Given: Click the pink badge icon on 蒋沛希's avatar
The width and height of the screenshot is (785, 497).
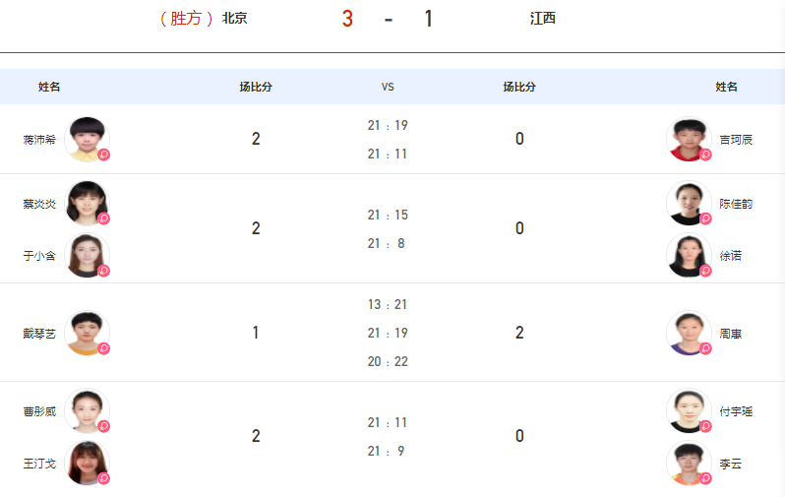Looking at the screenshot, I should pos(104,155).
